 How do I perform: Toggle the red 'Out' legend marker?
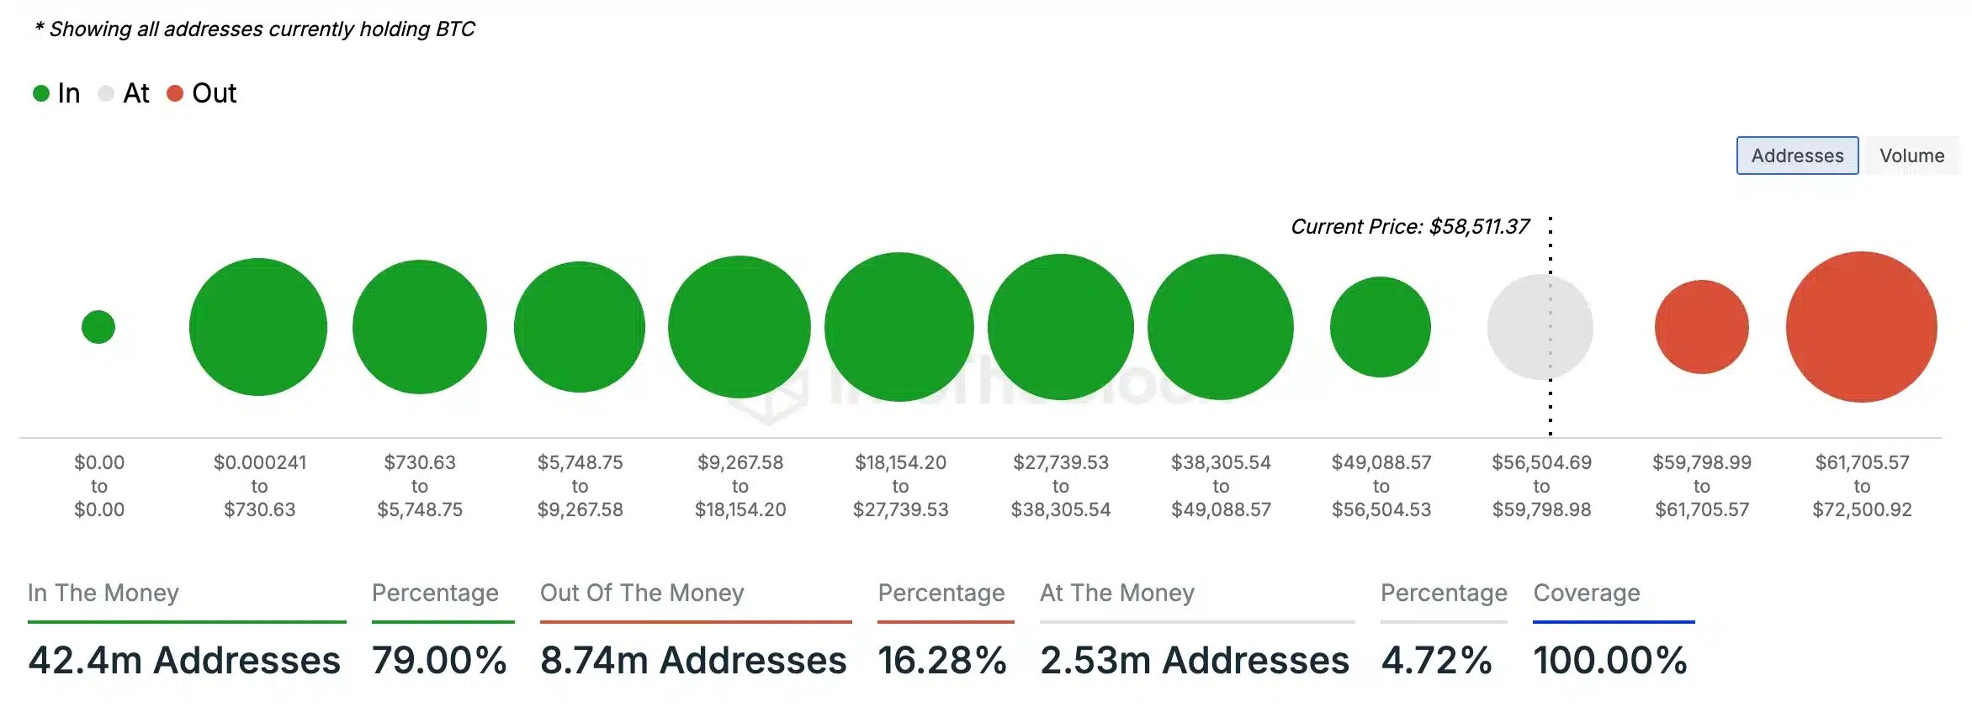[174, 93]
